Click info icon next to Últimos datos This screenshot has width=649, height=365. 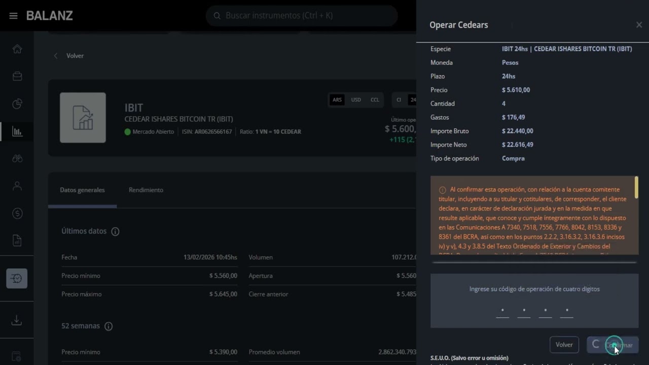115,232
